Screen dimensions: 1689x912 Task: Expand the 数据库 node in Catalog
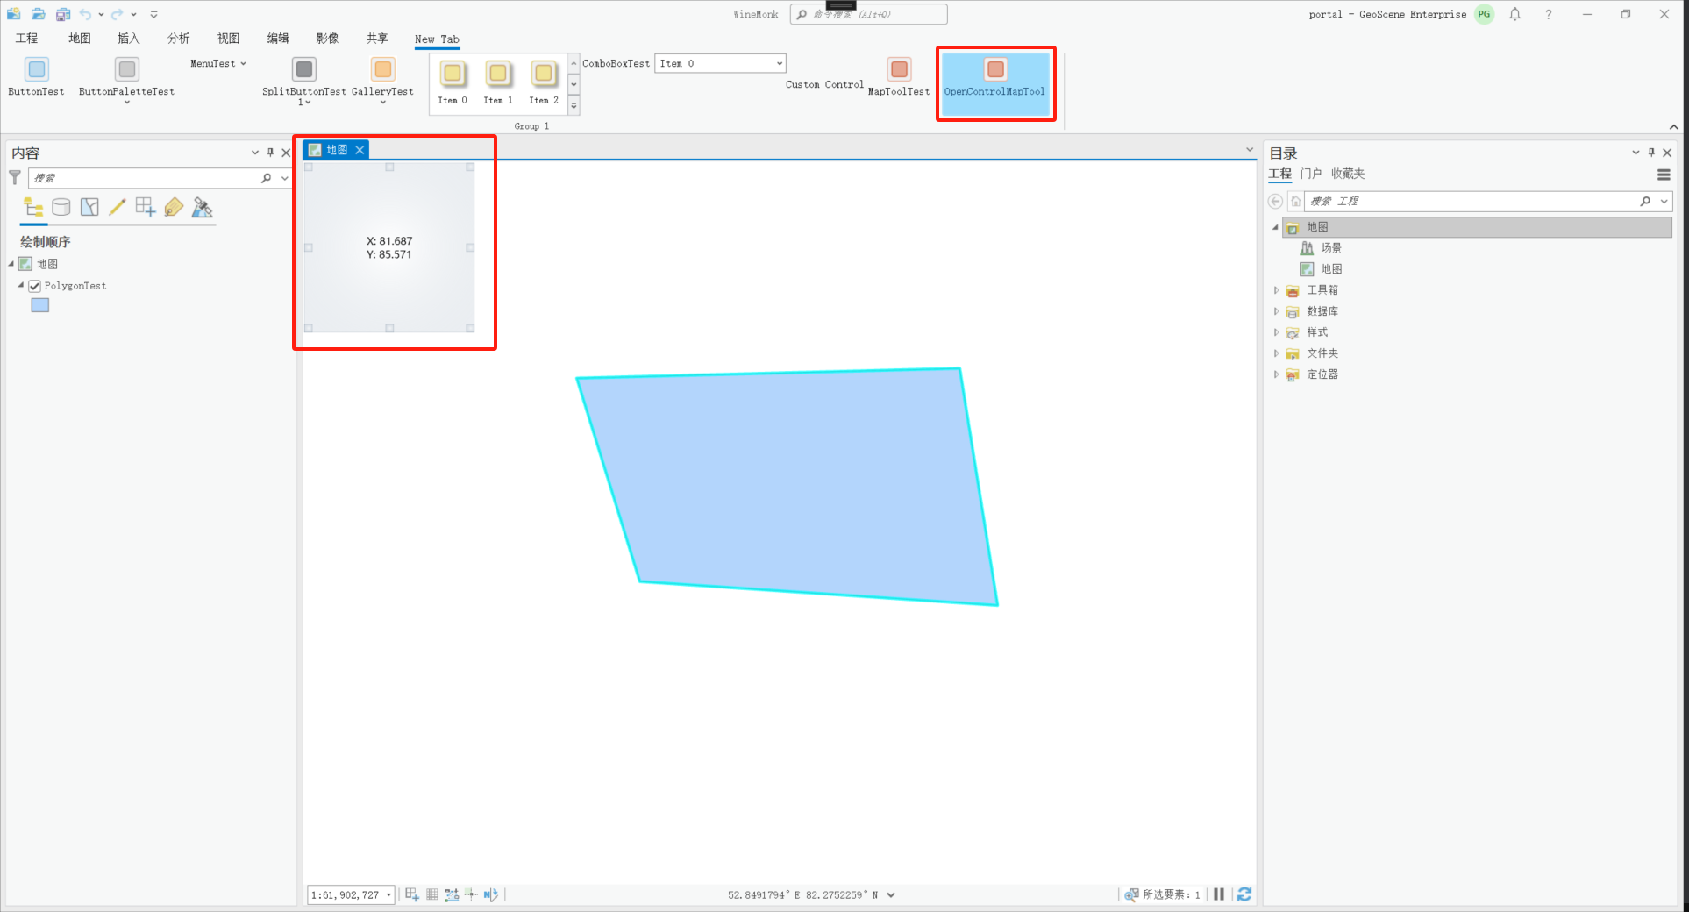[1276, 311]
